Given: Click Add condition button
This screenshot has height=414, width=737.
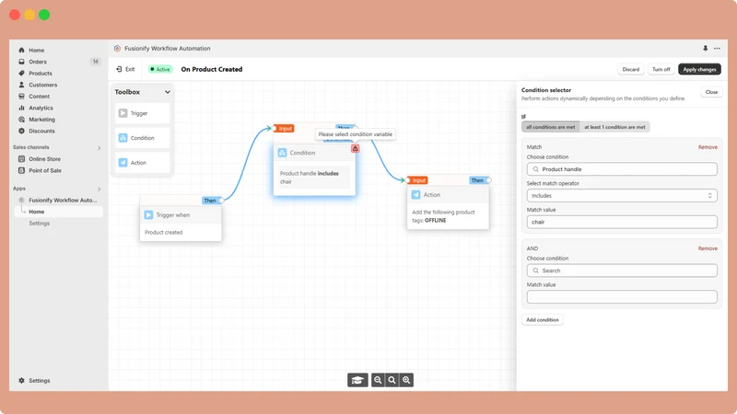Looking at the screenshot, I should coord(543,320).
